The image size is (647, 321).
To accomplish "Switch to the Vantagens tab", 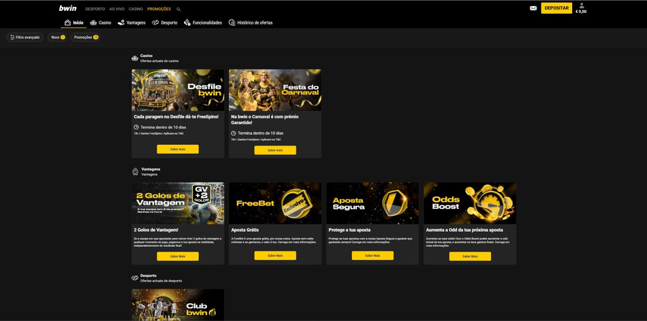I will tap(131, 22).
